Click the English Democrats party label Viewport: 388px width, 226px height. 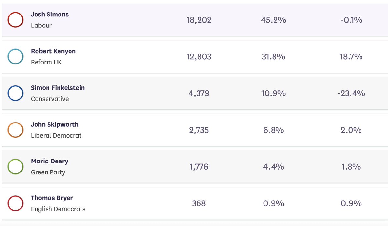point(58,209)
